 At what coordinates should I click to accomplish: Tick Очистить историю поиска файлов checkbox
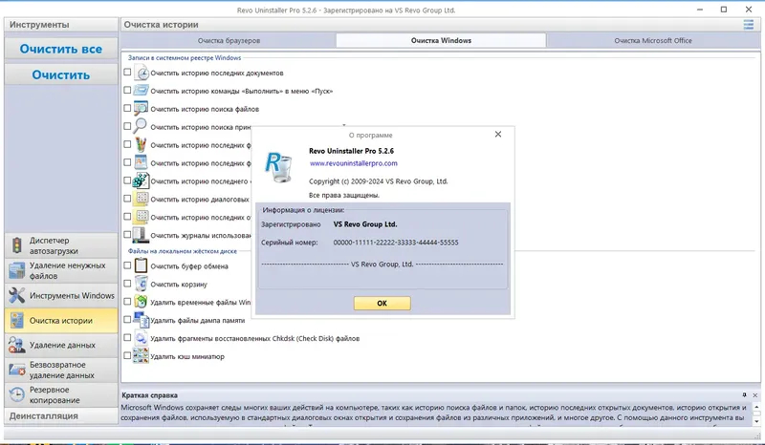[x=127, y=108]
